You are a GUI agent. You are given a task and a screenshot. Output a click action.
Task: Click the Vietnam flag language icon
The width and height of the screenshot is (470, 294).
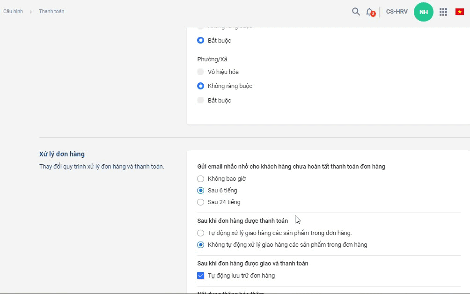(459, 12)
